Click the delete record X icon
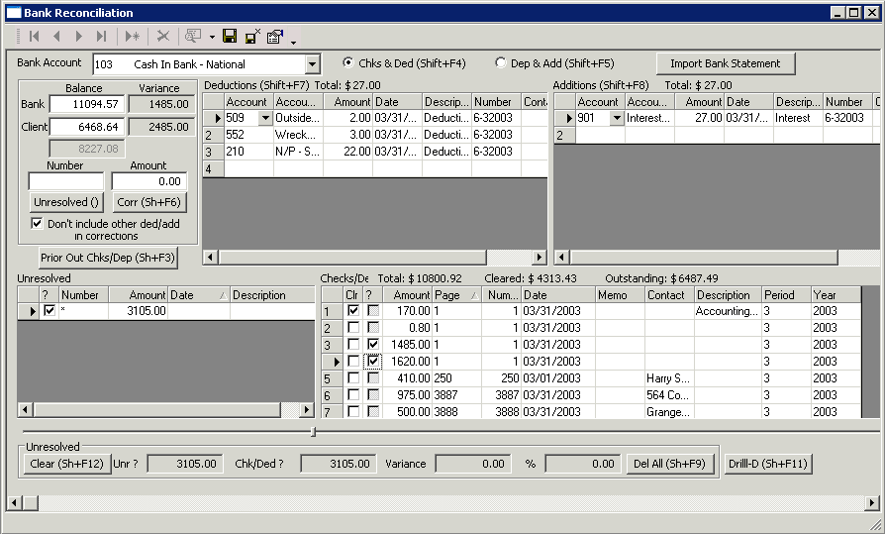The image size is (885, 534). [x=163, y=37]
